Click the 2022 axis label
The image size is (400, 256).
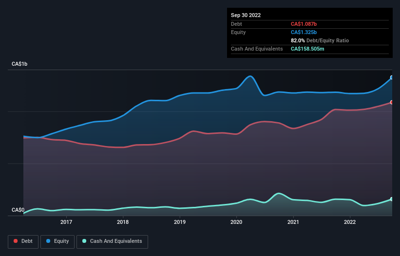350,222
